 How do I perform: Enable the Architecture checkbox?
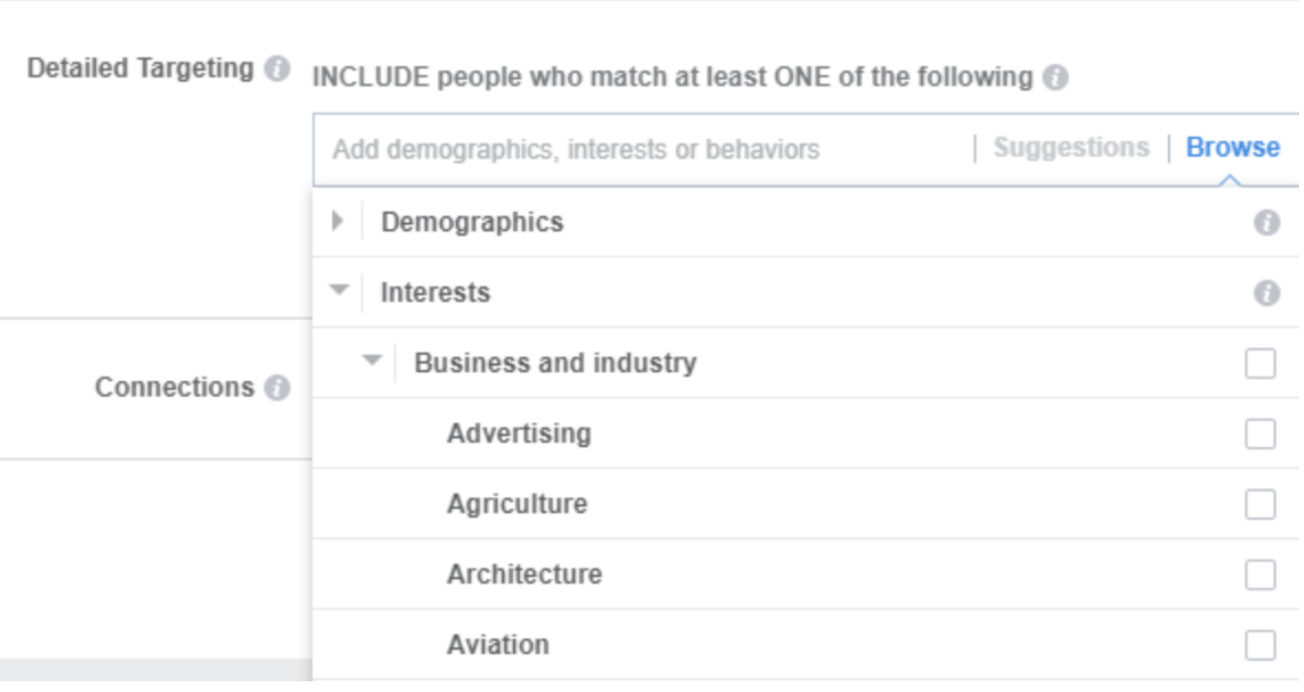pos(1260,574)
